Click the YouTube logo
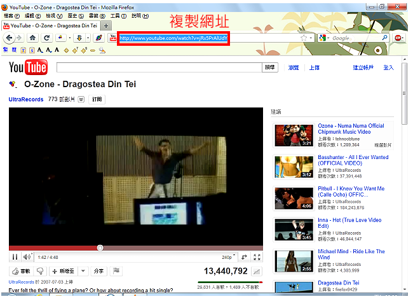 [x=28, y=67]
